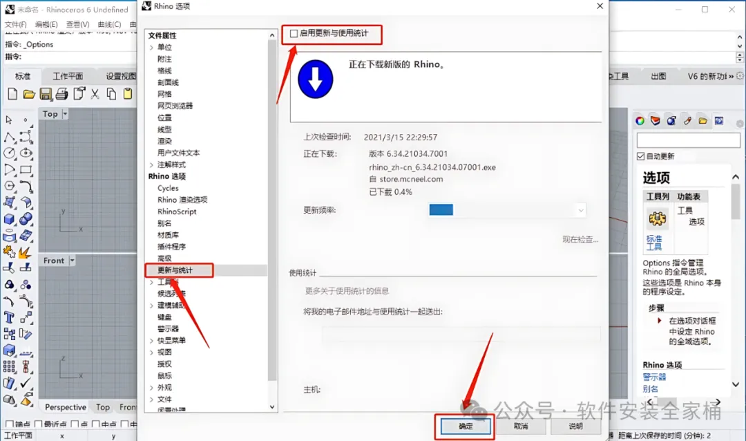
Task: Click the help panel vertical scrollbar
Action: point(736,202)
